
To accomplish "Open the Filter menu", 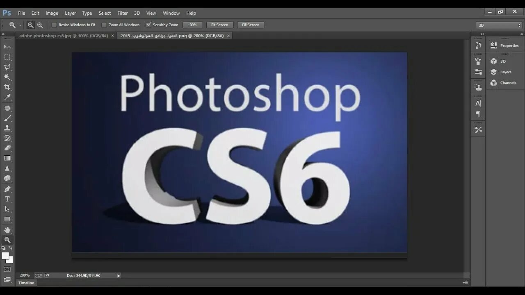I will pyautogui.click(x=123, y=13).
